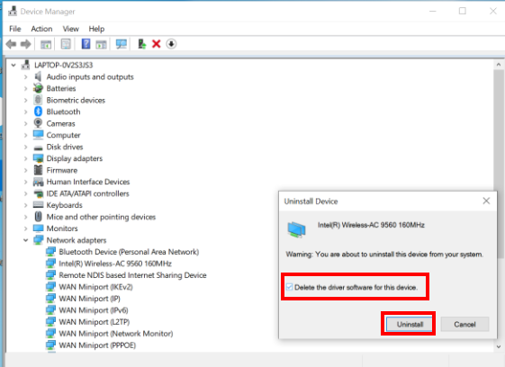Open the Action menu
Image resolution: width=505 pixels, height=367 pixels.
click(41, 29)
